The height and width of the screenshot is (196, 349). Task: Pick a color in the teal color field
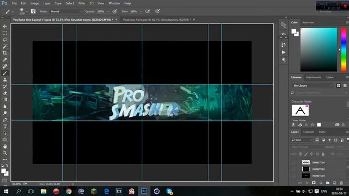click(318, 50)
